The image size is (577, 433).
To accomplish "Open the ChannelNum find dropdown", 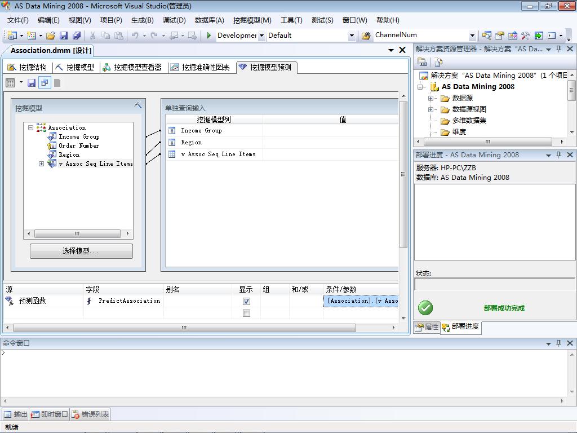I will (x=473, y=36).
